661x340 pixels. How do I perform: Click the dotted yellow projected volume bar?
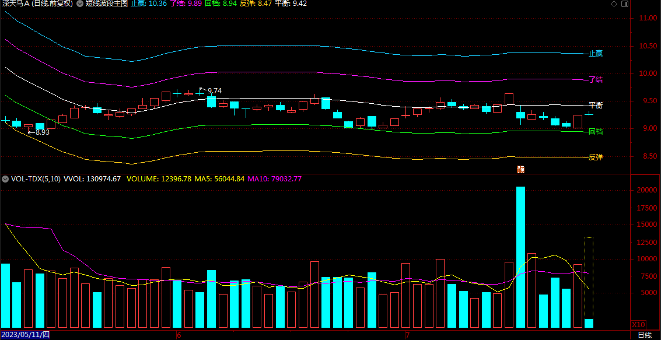589,278
